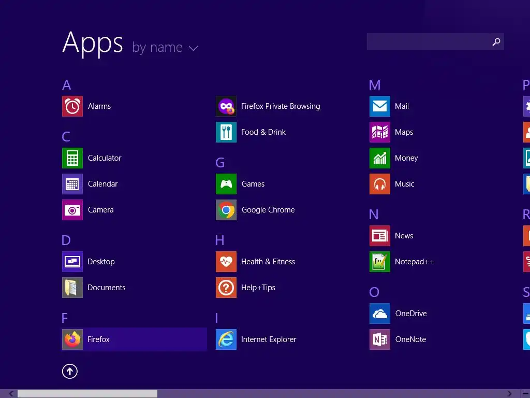This screenshot has height=398, width=530.
Task: Open Firefox Private Browsing icon
Action: tap(226, 106)
